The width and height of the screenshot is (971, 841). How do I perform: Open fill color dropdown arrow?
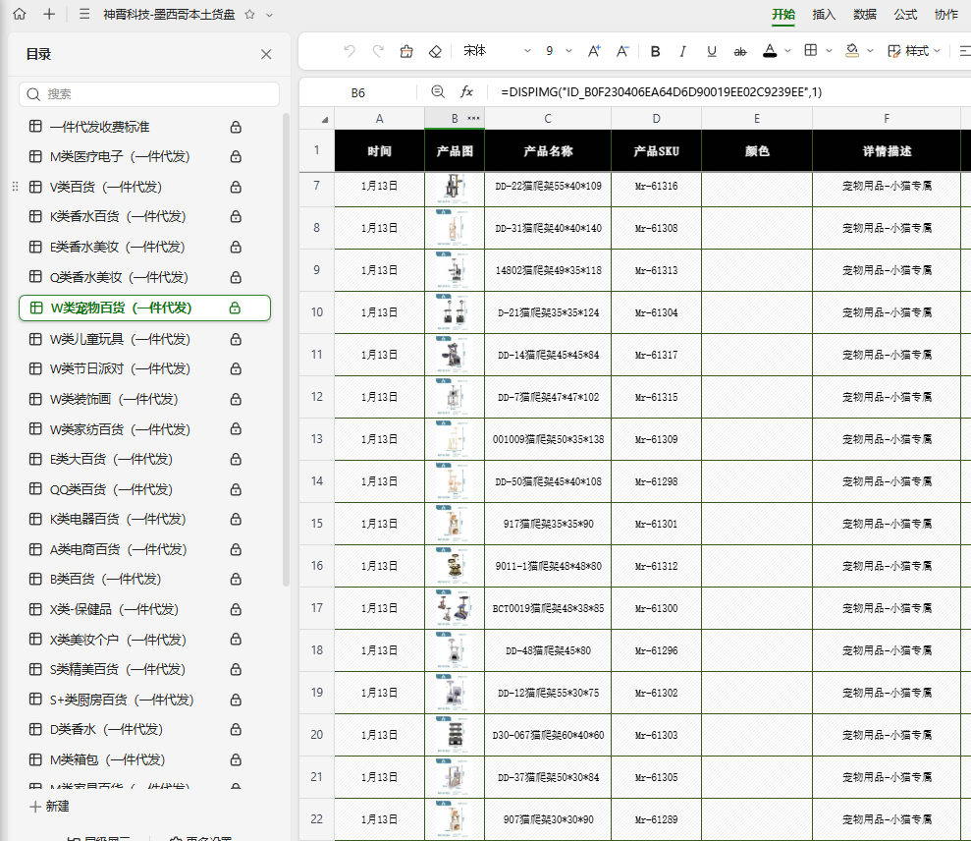click(x=870, y=51)
